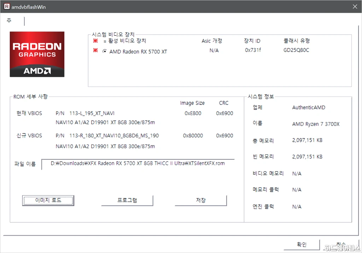Image resolution: width=362 pixels, height=253 pixels.
Task: Click the 빈 메모리 value 2,097,151 KB
Action: pos(307,157)
